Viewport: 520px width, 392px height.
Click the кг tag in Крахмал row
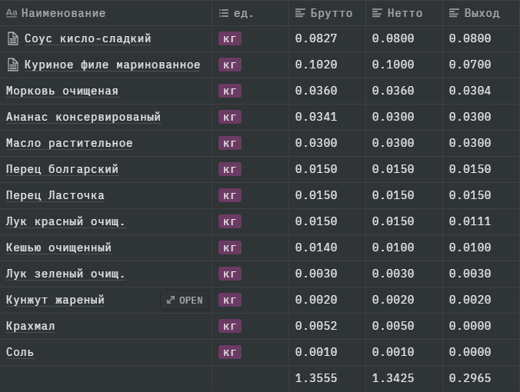point(230,327)
